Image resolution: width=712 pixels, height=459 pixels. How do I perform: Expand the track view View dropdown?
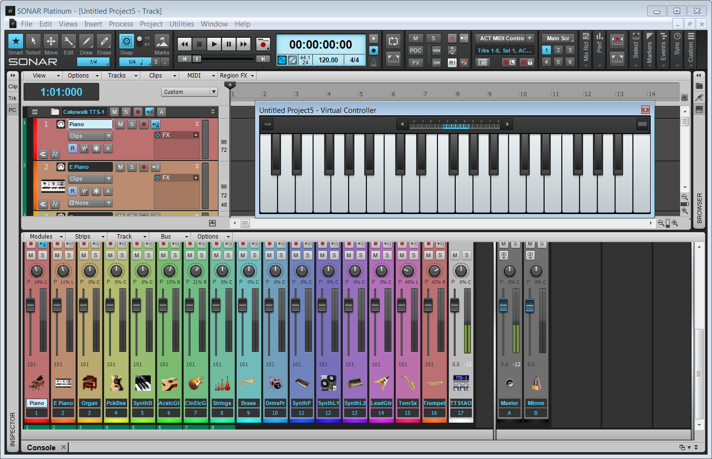pos(43,76)
